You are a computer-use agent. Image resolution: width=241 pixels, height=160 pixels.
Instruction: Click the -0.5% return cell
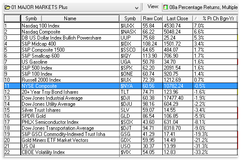215,86
